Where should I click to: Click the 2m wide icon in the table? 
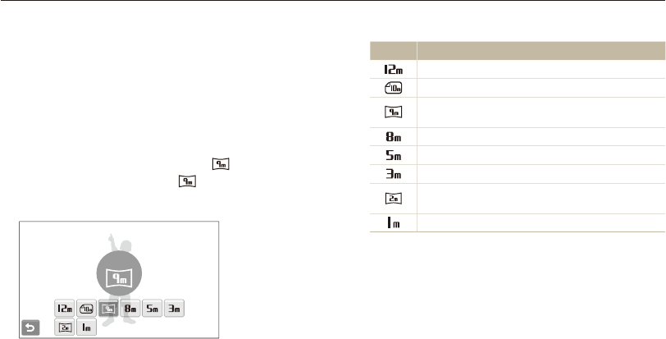click(x=394, y=198)
